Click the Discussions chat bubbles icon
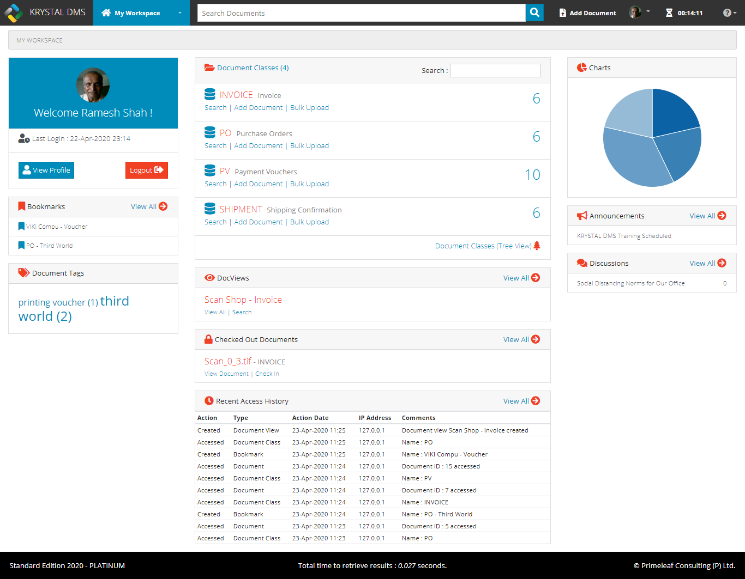 [582, 263]
